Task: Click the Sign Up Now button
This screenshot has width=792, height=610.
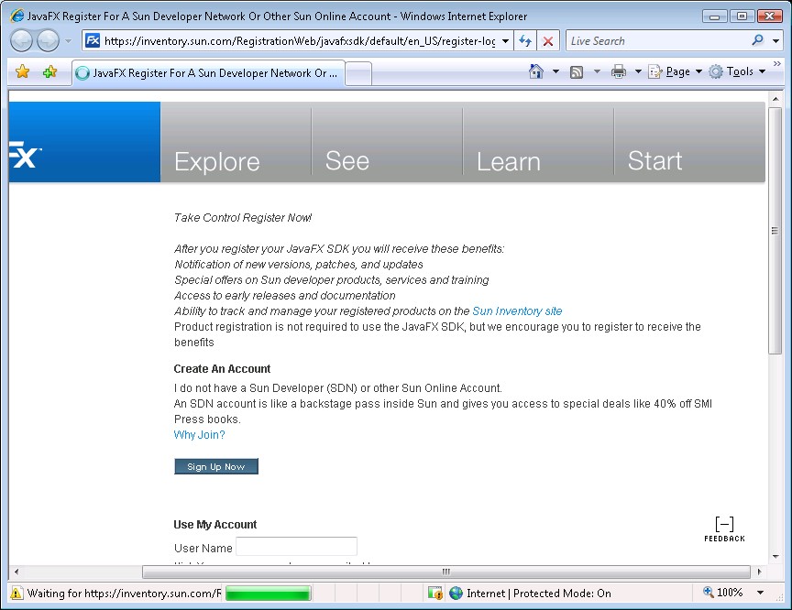Action: tap(216, 466)
